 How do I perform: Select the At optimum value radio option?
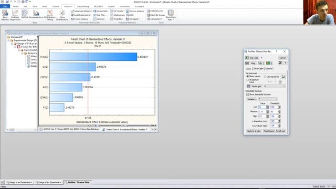click(253, 81)
